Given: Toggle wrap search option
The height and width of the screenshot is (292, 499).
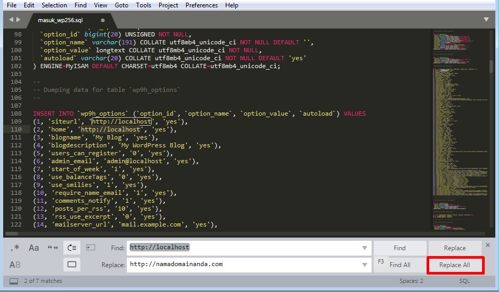Looking at the screenshot, I should 72,248.
